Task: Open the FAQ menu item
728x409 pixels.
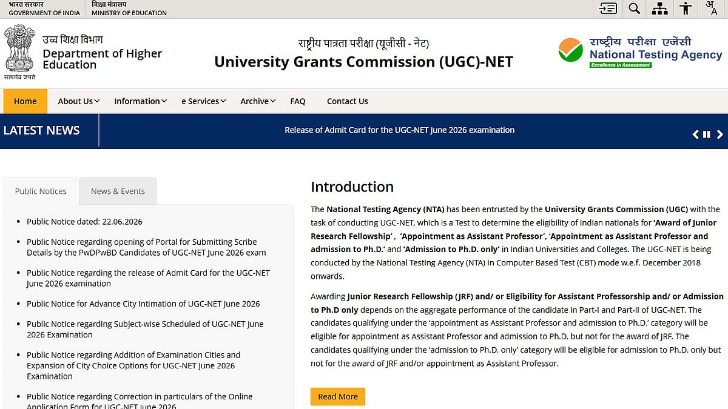Action: [298, 101]
